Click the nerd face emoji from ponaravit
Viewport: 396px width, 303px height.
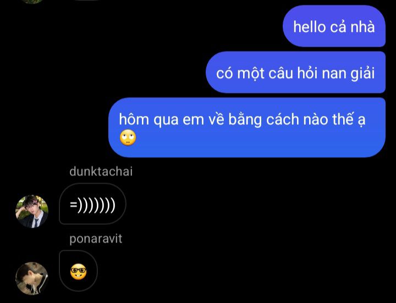tap(78, 272)
